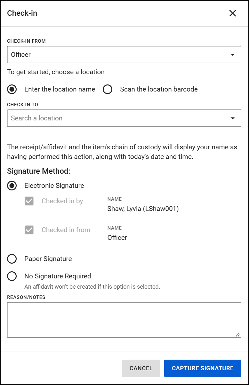Toggle the Checked in from checkbox
Image resolution: width=249 pixels, height=385 pixels.
pyautogui.click(x=30, y=230)
